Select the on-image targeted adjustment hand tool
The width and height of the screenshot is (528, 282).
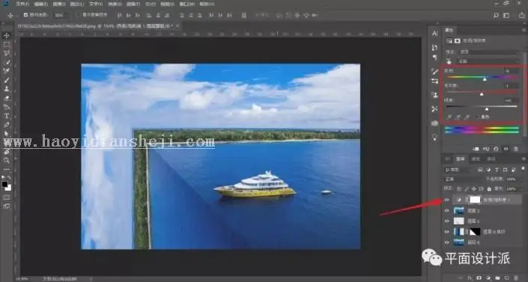(449, 61)
